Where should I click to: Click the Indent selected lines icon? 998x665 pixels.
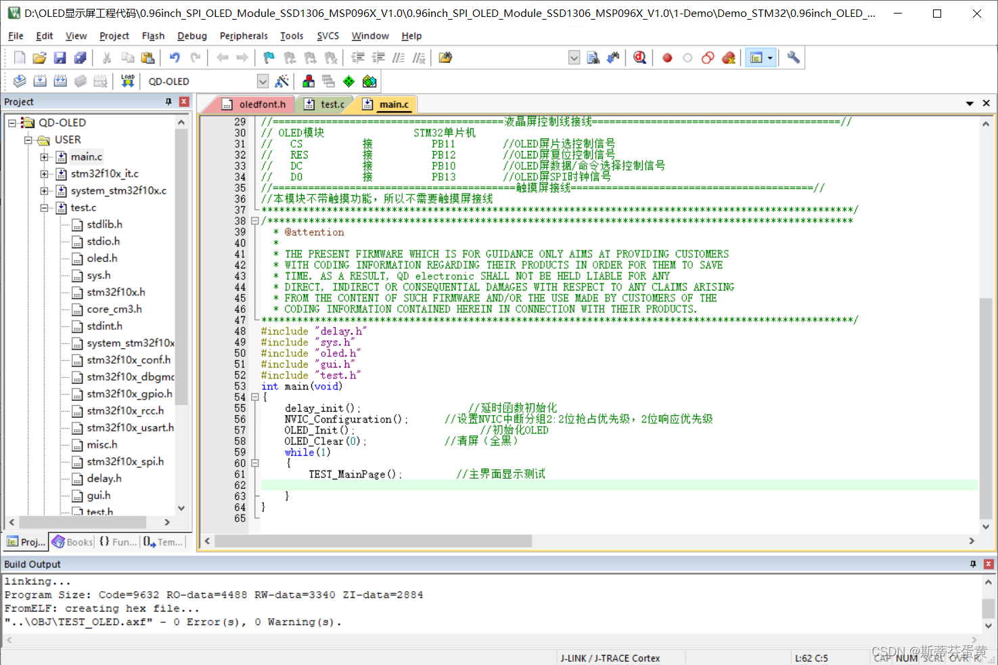(x=358, y=58)
